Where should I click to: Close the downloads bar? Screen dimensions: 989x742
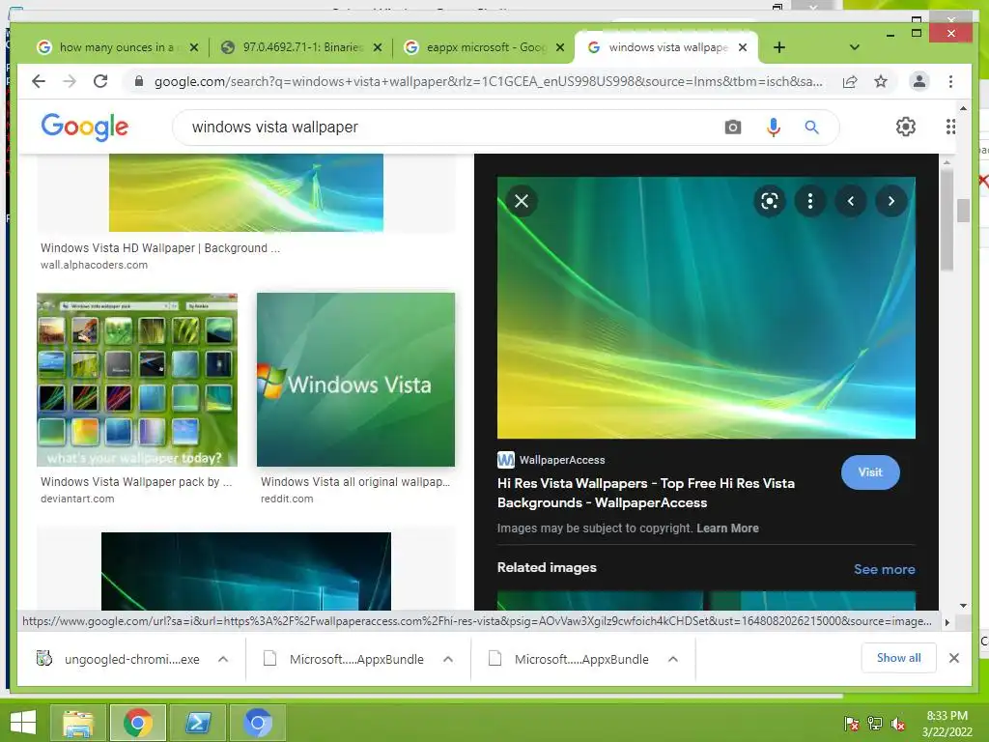[x=953, y=658]
